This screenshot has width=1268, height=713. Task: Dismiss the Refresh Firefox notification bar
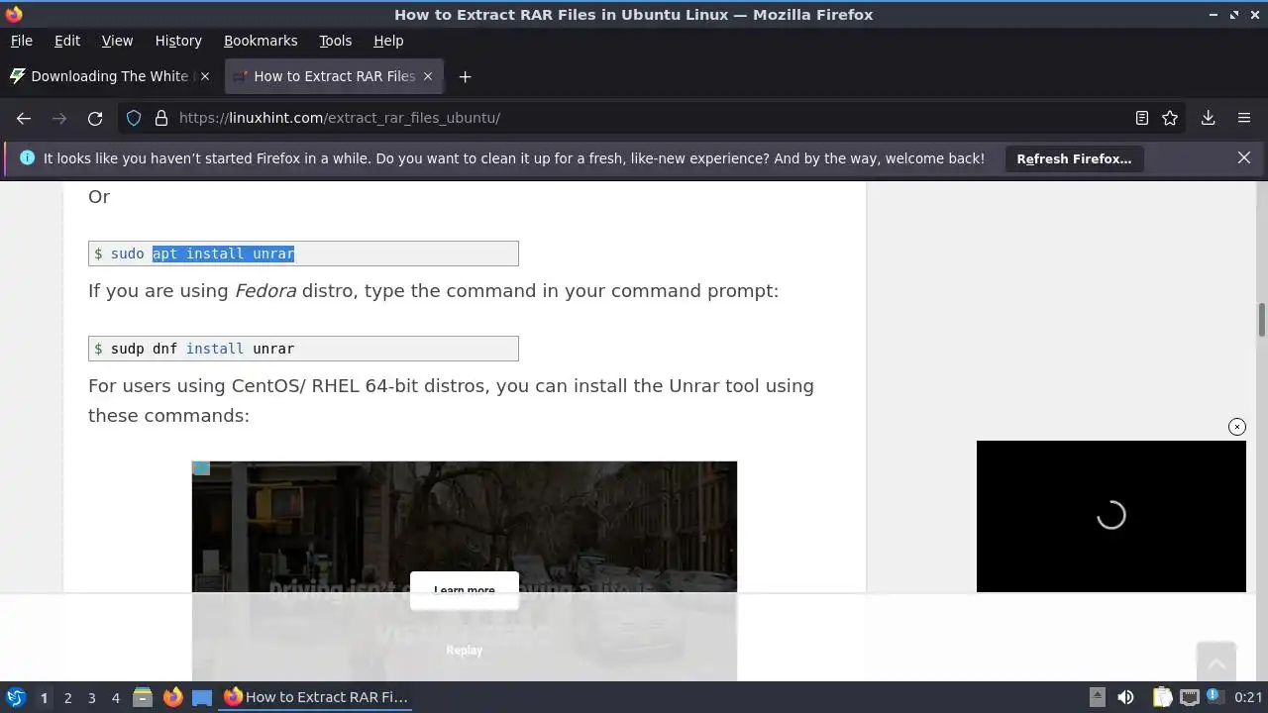(1244, 157)
